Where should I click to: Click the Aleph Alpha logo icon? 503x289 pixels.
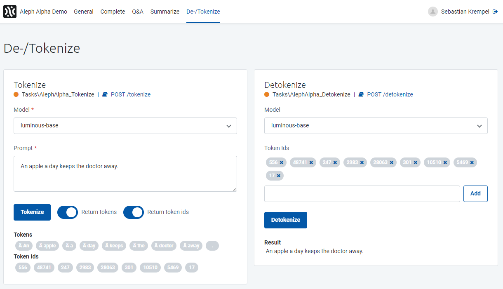pyautogui.click(x=10, y=12)
